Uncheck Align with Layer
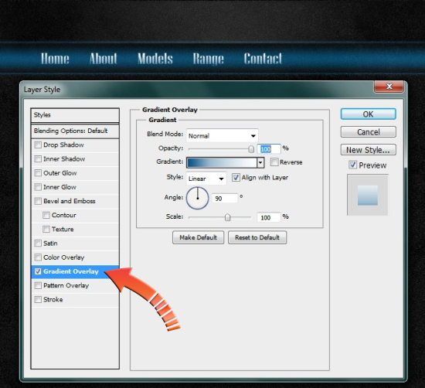Viewport: 425px width, 388px height. point(236,178)
